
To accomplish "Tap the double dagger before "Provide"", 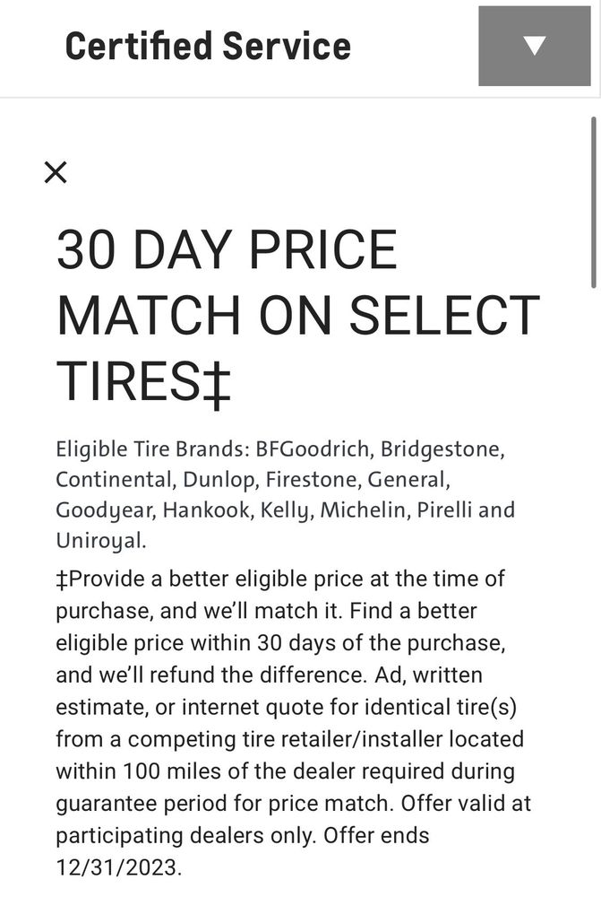I will (60, 579).
